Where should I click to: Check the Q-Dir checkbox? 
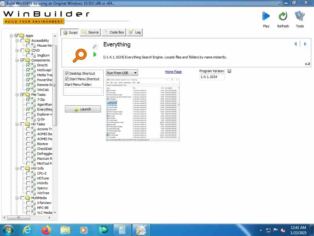coord(29,119)
